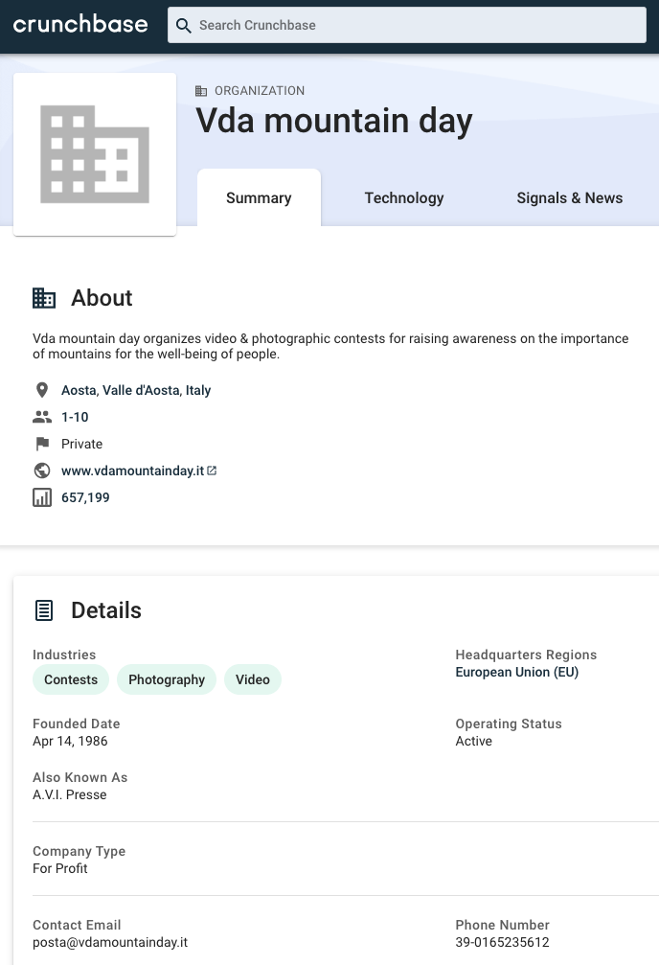This screenshot has width=659, height=965.
Task: Click the Details section document icon
Action: click(x=44, y=610)
